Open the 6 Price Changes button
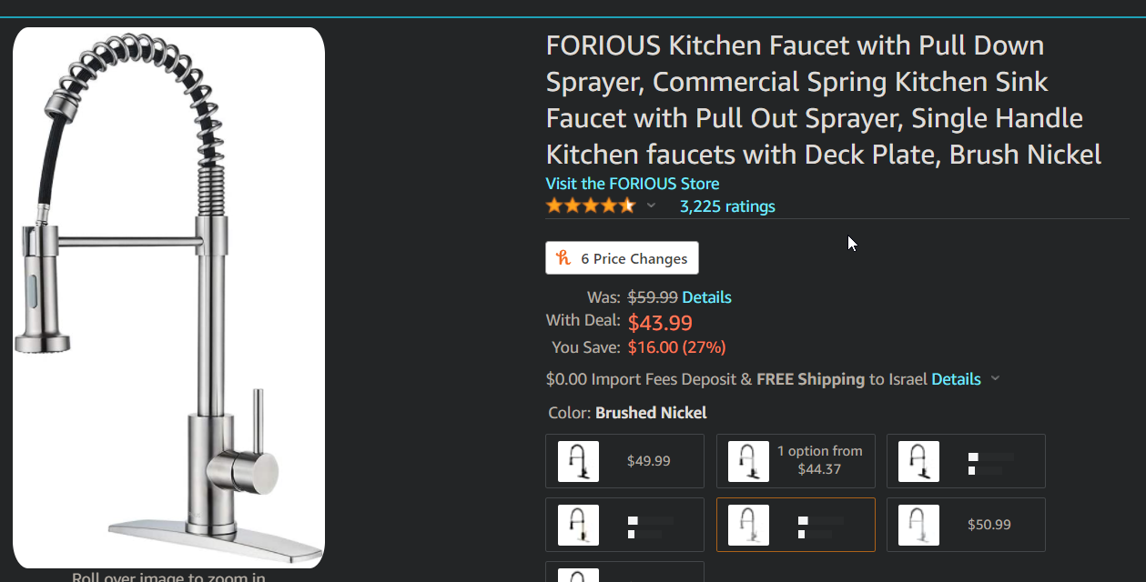Image resolution: width=1146 pixels, height=582 pixels. click(622, 258)
